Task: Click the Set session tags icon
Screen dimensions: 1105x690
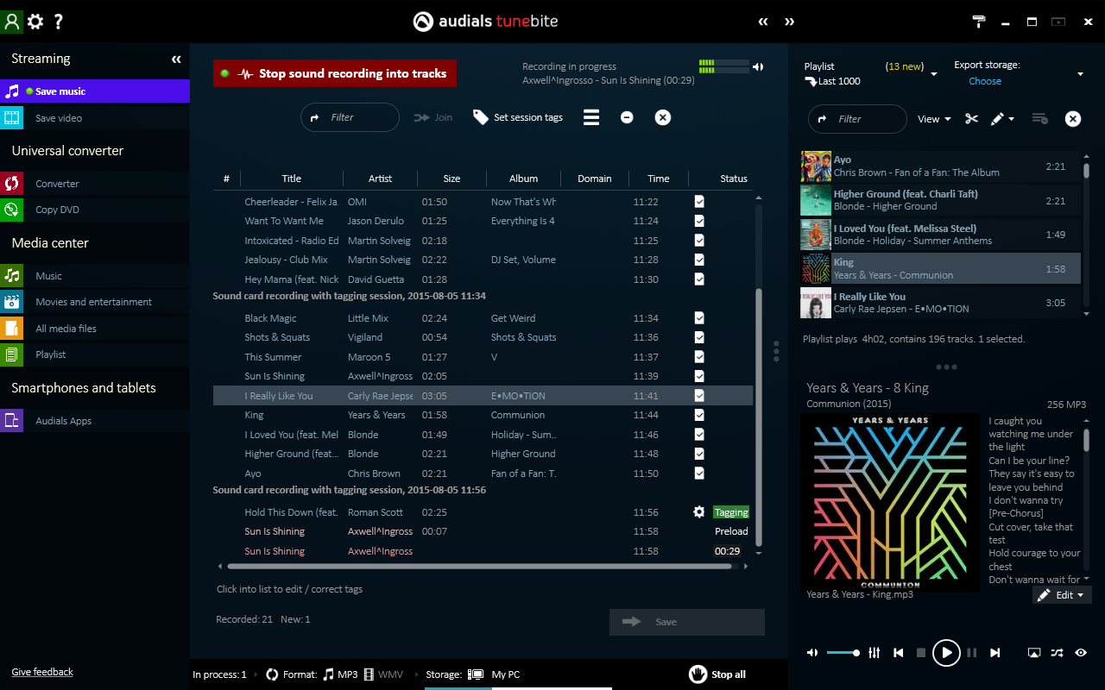Action: pos(481,117)
